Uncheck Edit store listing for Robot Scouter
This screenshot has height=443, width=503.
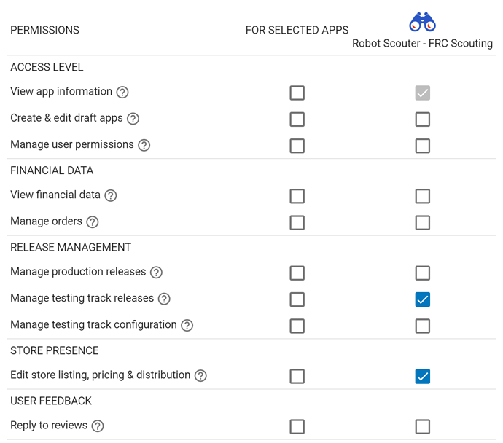[x=423, y=376]
